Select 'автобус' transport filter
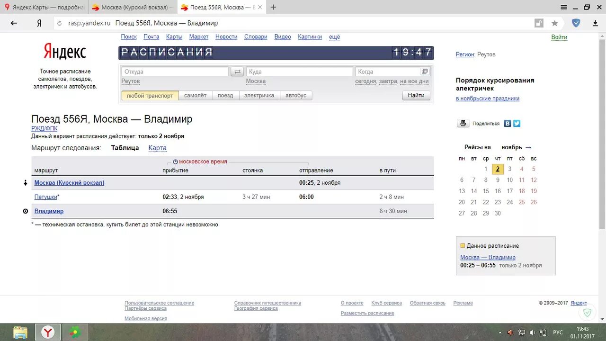 (x=296, y=95)
